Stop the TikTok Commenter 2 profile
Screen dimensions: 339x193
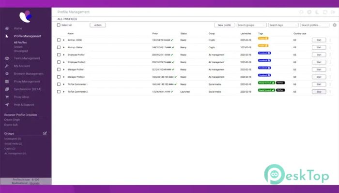pos(319,92)
